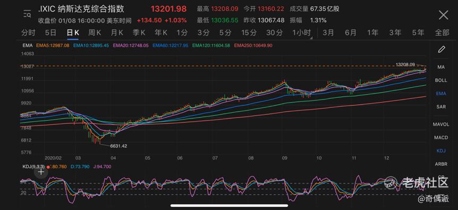Viewport: 458px width, 210px height.
Task: Enable the MAVOL sub-indicator
Action: [441, 124]
